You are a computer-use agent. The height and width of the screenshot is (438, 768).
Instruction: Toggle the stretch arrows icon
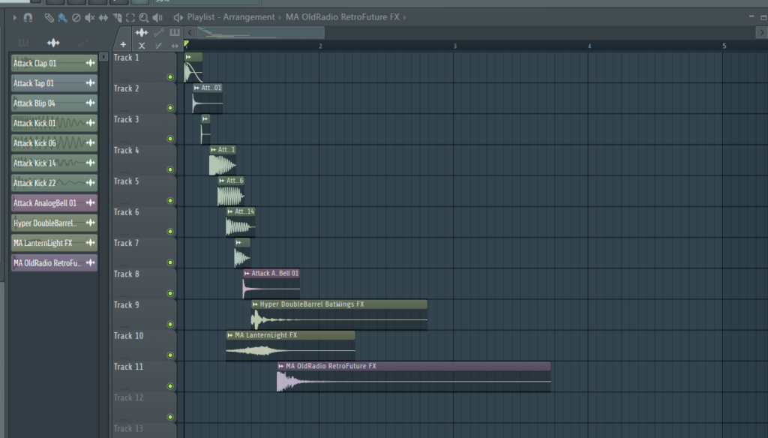(x=175, y=46)
